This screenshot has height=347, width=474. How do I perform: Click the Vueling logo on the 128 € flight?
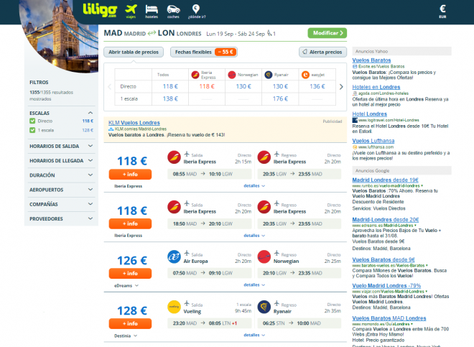point(174,307)
